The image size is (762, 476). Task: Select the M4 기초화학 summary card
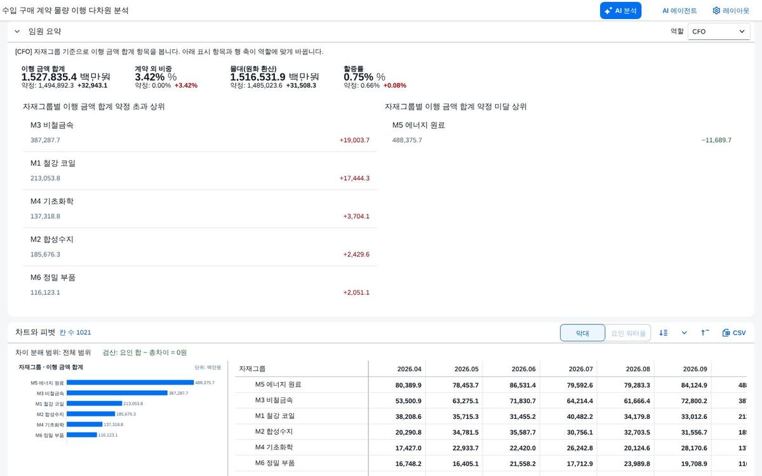pos(200,209)
